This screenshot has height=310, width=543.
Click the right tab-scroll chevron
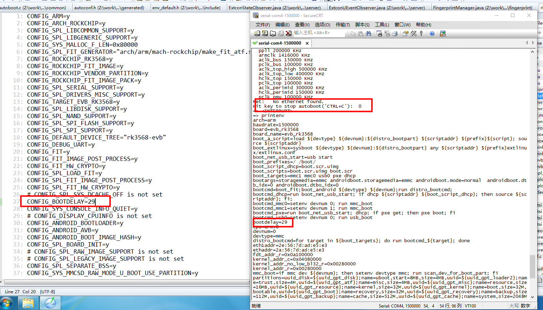533,42
